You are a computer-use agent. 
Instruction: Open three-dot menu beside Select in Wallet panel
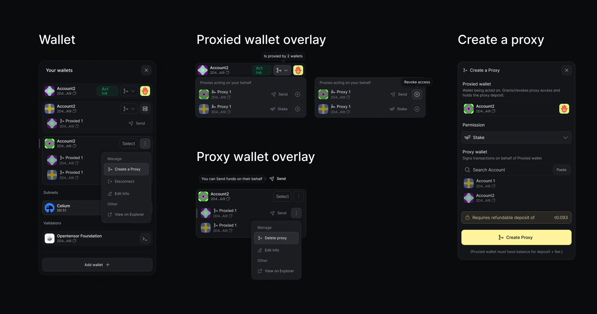145,143
